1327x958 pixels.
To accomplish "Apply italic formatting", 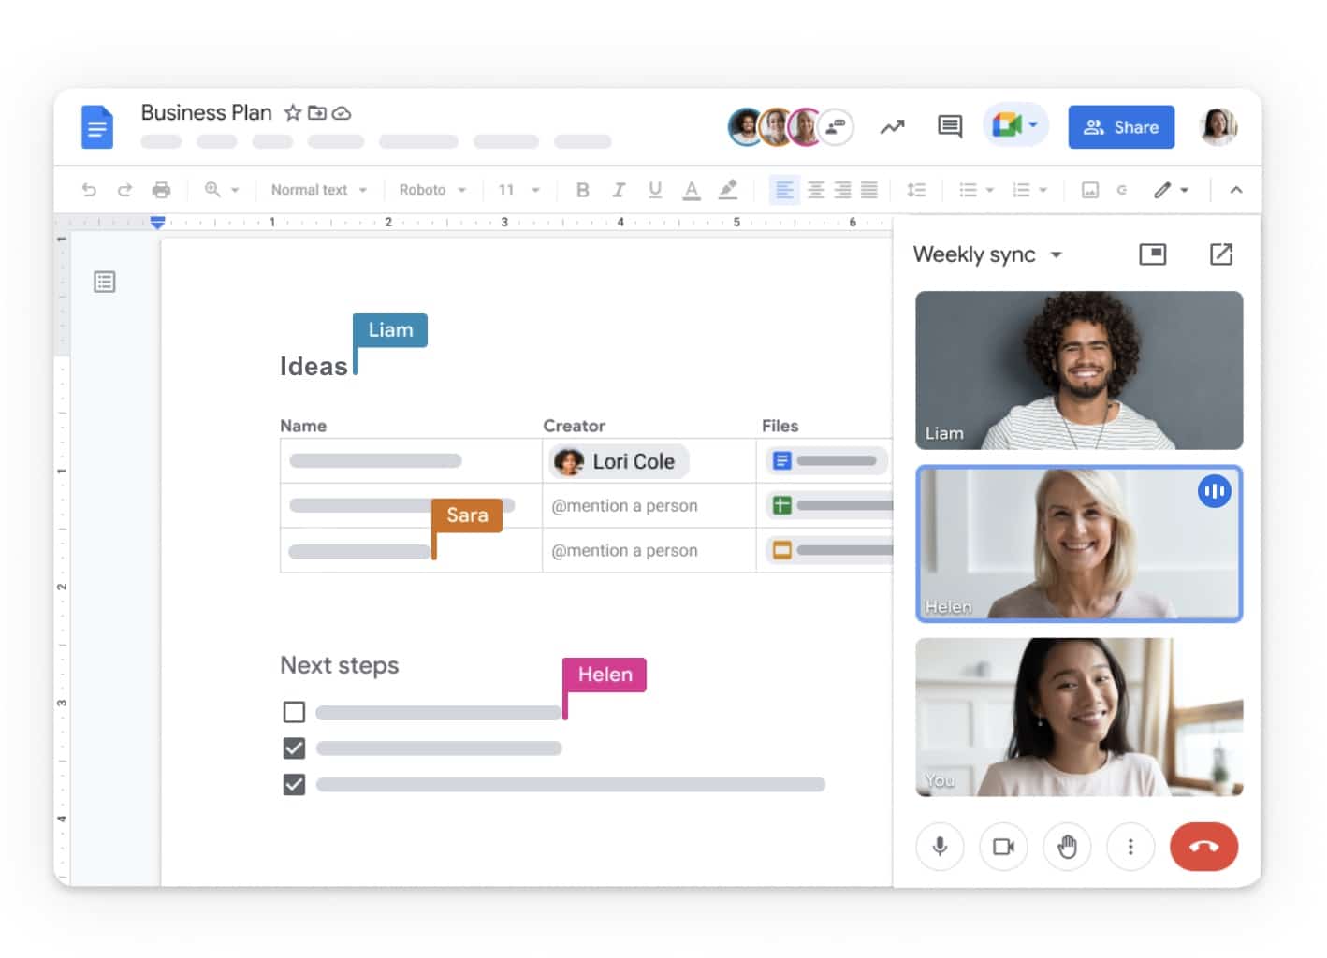I will coord(619,190).
